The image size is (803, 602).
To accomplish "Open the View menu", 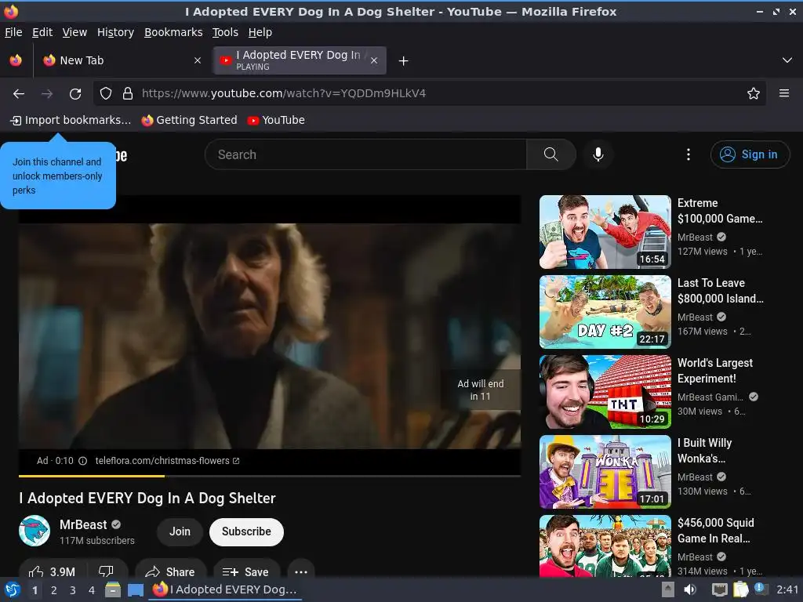I will [x=74, y=32].
